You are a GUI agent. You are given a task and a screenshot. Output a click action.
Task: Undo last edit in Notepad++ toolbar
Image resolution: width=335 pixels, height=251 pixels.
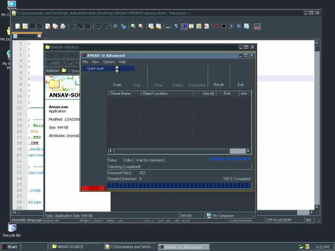tap(98, 26)
